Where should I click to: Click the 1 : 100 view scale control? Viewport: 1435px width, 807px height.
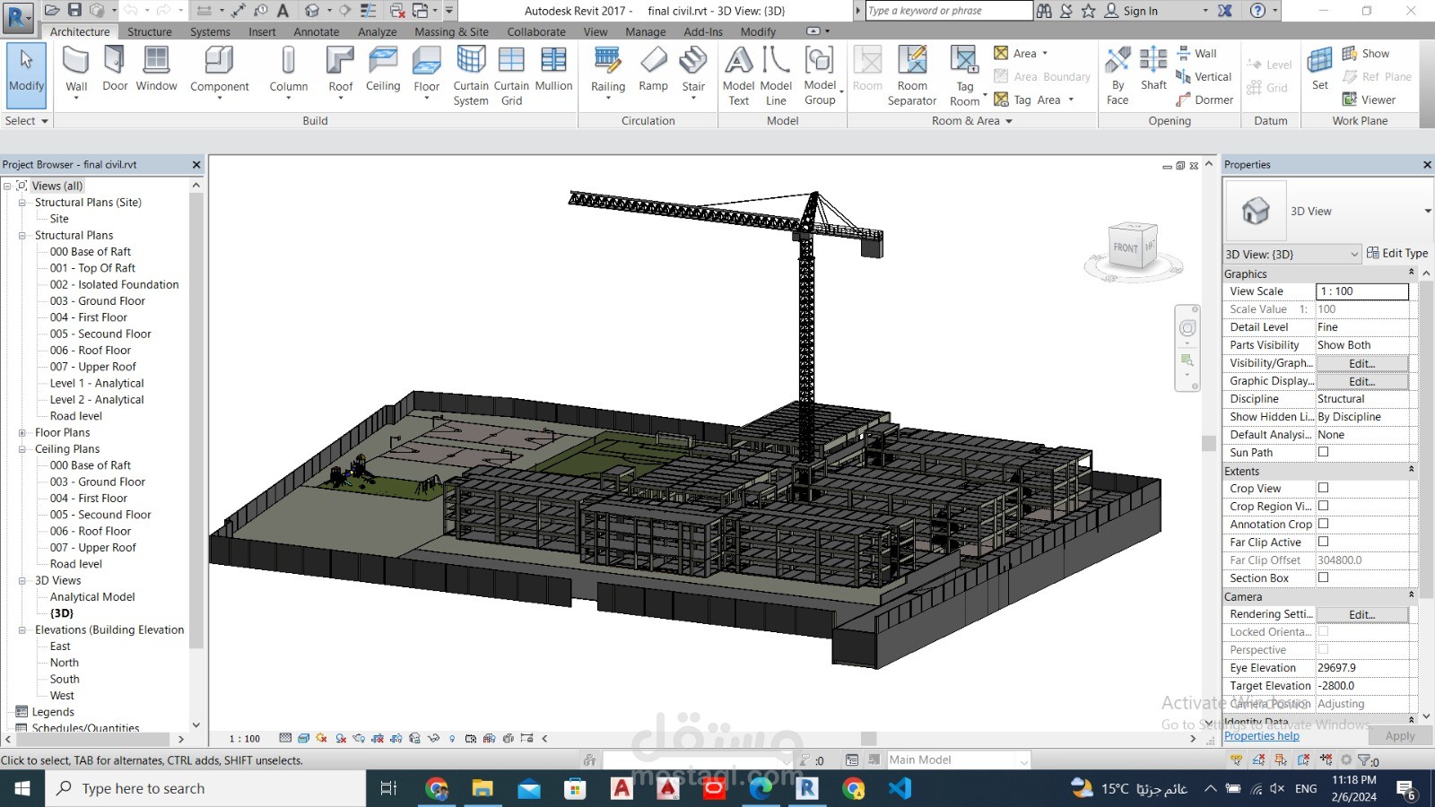pos(244,739)
